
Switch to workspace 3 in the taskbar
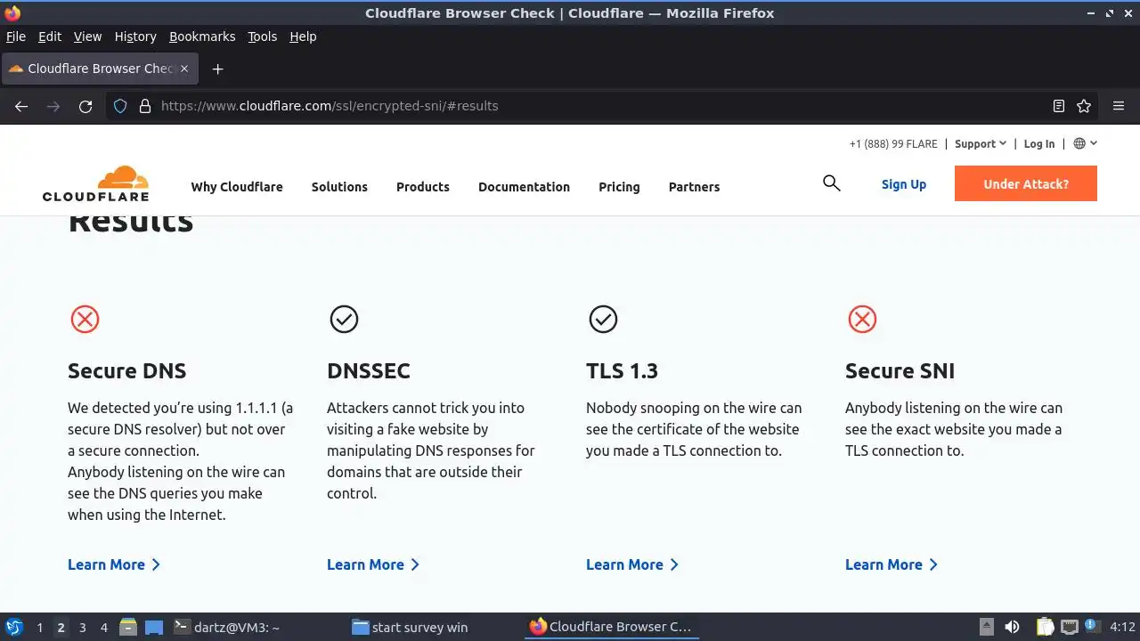coord(82,627)
